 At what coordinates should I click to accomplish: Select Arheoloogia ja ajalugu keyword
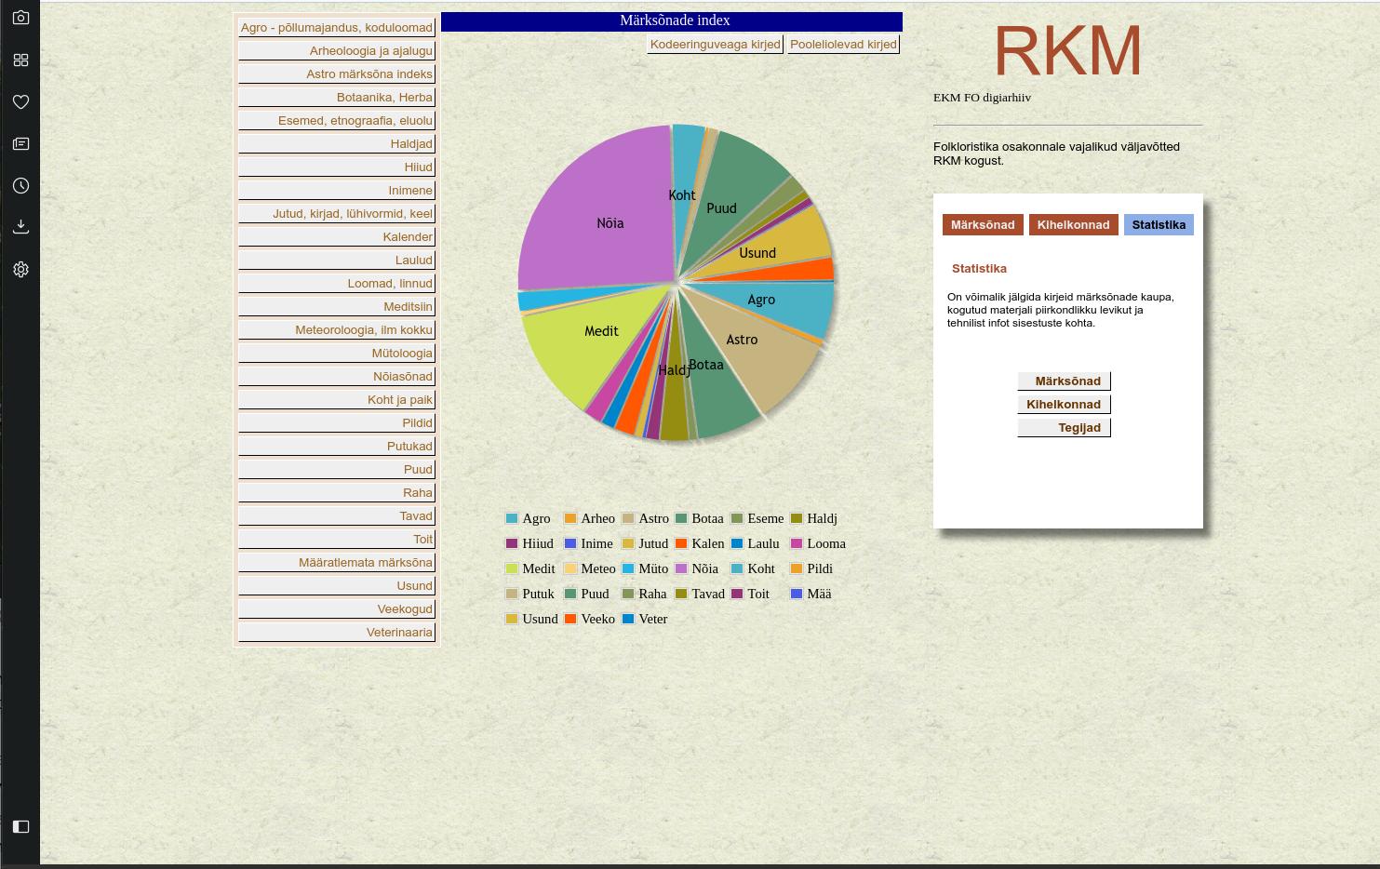tap(337, 50)
